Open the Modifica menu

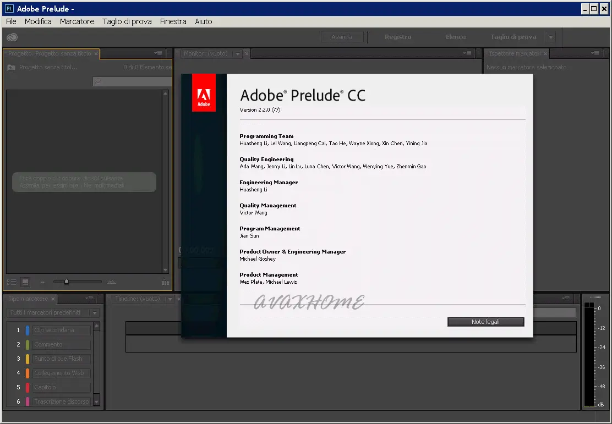coord(39,21)
